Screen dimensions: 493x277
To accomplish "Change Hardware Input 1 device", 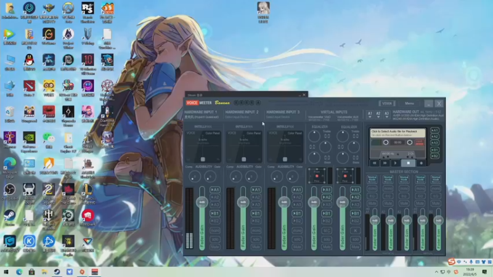I will coord(202,117).
